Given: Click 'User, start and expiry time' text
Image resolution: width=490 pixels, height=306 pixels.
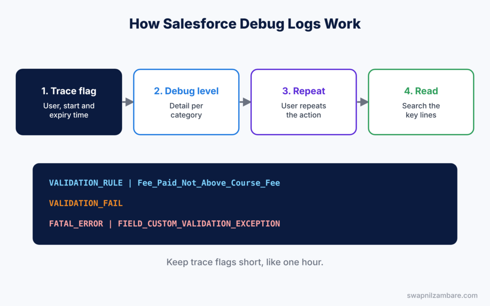Looking at the screenshot, I should point(69,110).
